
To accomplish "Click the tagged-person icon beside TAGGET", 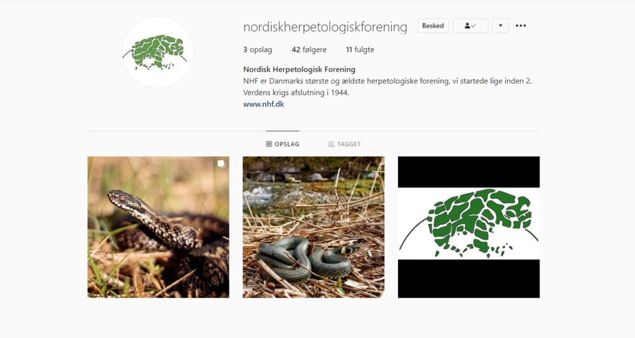I will 331,144.
